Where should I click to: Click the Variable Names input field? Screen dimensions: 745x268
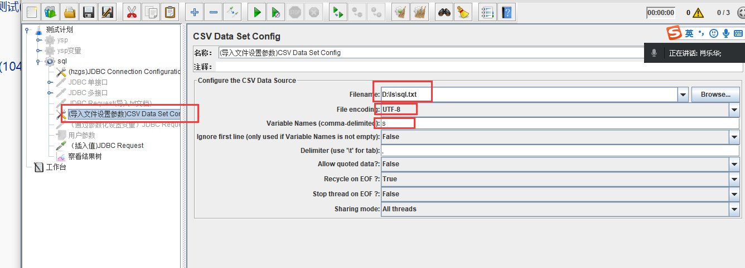(x=560, y=123)
